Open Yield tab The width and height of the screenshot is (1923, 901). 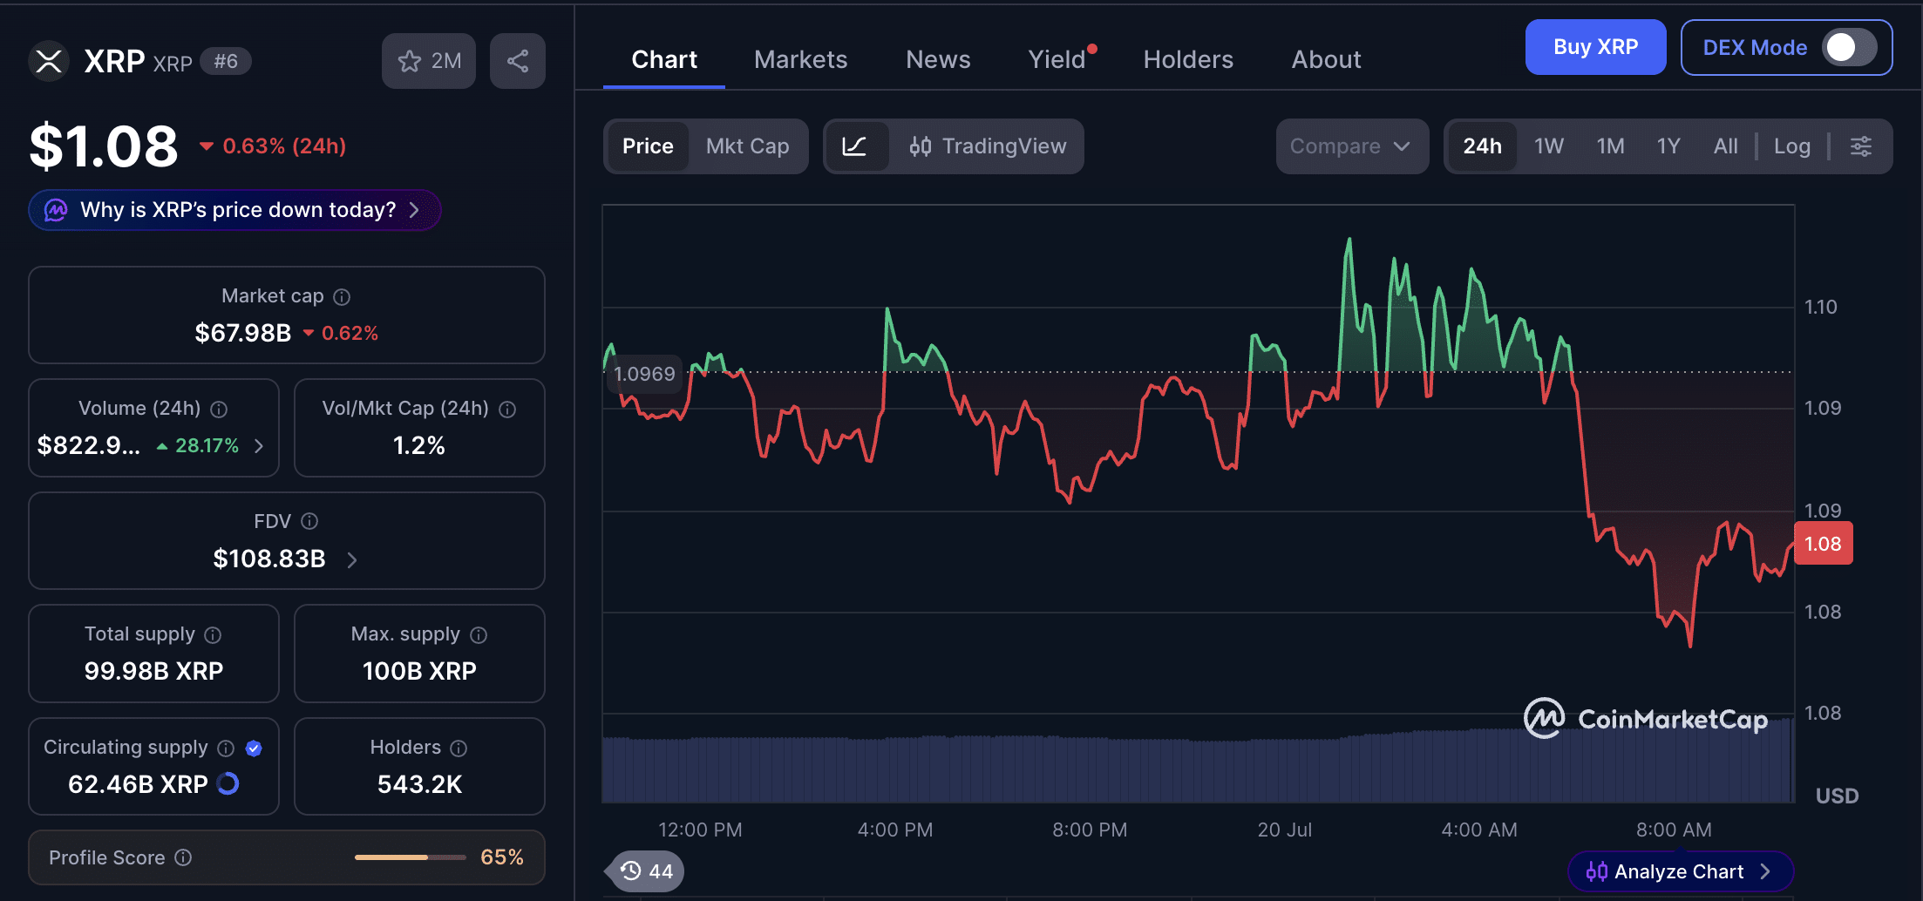pos(1057,59)
